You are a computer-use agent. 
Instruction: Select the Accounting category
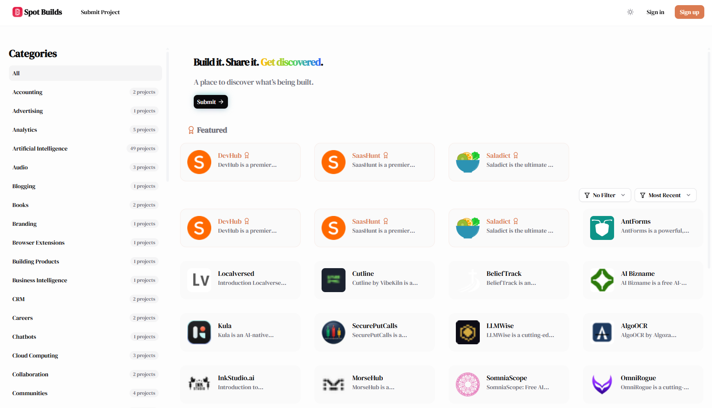point(86,92)
